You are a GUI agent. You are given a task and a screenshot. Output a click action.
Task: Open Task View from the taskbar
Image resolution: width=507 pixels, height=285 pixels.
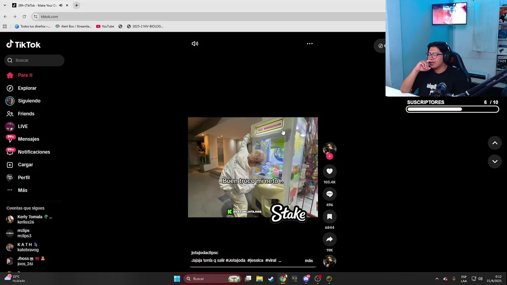(248, 279)
